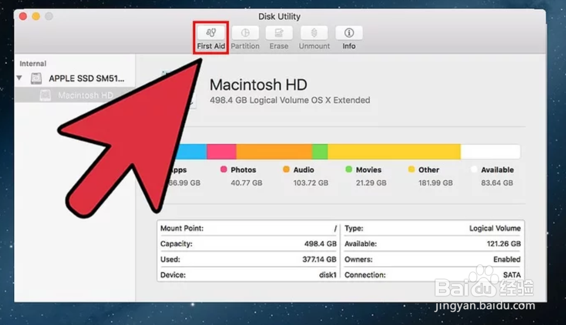Click the Available legend dot
This screenshot has height=325, width=566.
point(474,169)
